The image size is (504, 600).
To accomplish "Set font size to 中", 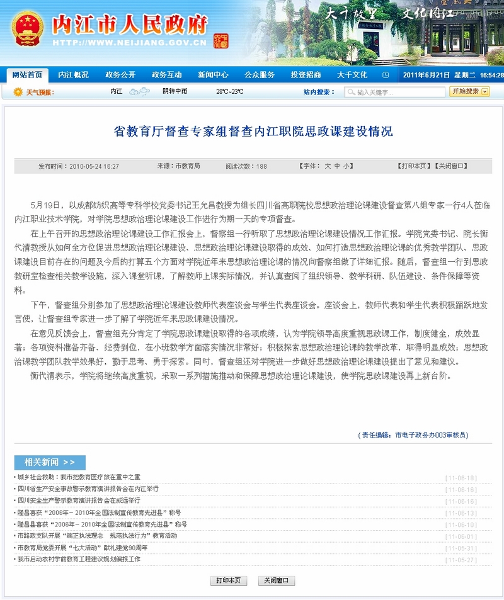I will pos(337,166).
